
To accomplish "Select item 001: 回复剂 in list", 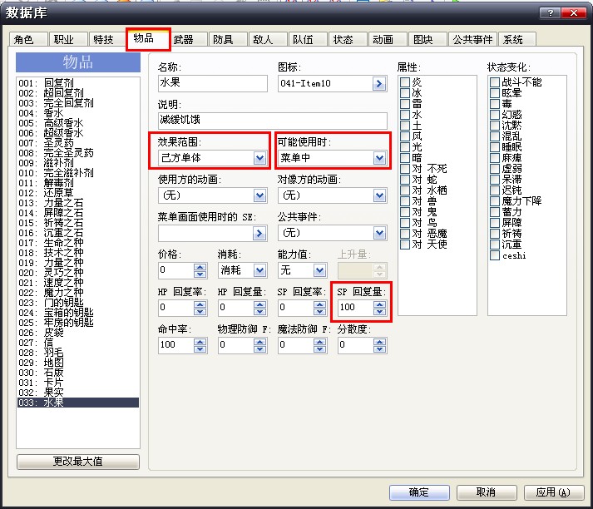I will (78, 83).
